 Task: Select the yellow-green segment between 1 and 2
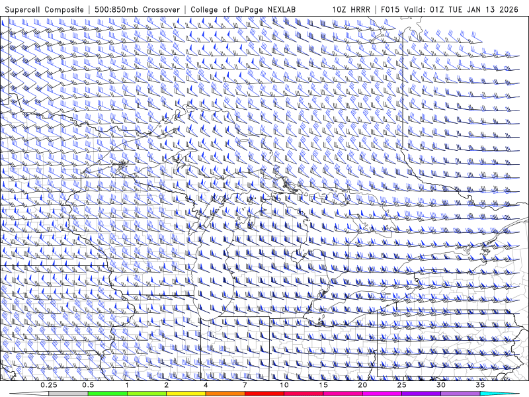pos(147,394)
